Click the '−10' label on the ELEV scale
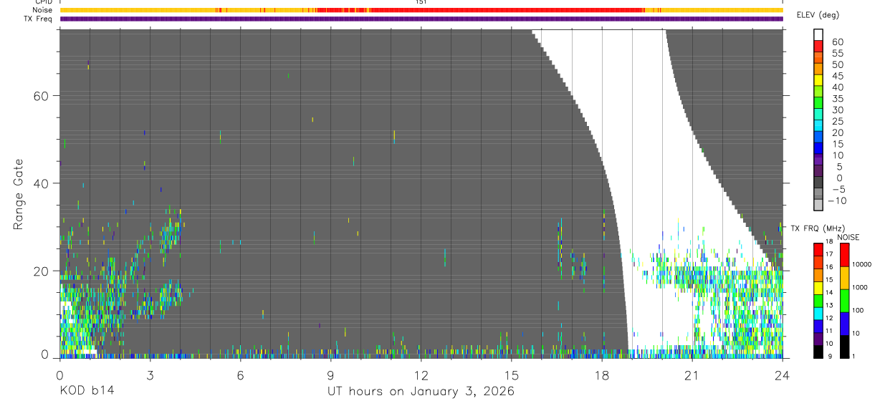The height and width of the screenshot is (406, 880). pyautogui.click(x=837, y=200)
